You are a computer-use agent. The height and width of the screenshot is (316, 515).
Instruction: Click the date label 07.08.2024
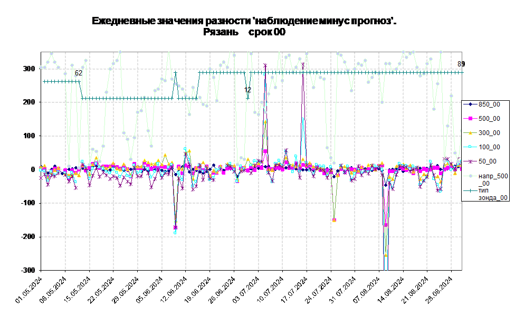pos(367,290)
